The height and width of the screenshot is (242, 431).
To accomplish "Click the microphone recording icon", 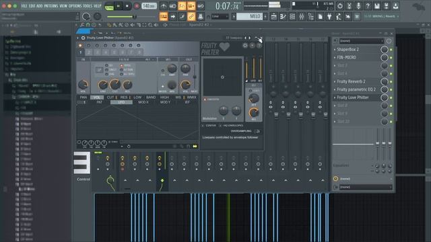I will [x=358, y=6].
